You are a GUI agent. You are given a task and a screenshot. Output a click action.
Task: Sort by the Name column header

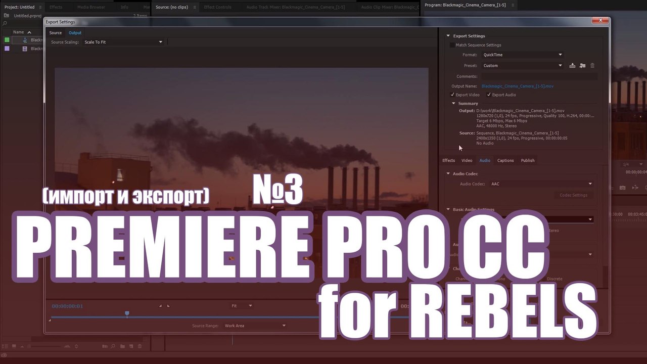click(19, 32)
